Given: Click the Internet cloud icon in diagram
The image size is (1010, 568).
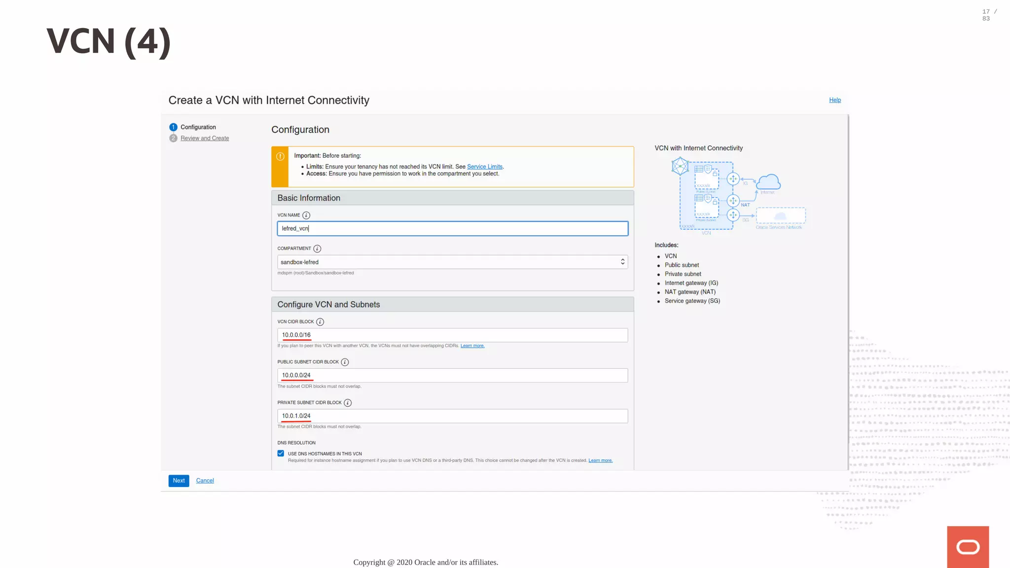Looking at the screenshot, I should click(x=768, y=182).
